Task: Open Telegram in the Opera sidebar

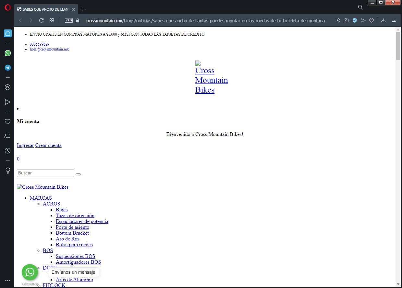Action: coord(7,68)
